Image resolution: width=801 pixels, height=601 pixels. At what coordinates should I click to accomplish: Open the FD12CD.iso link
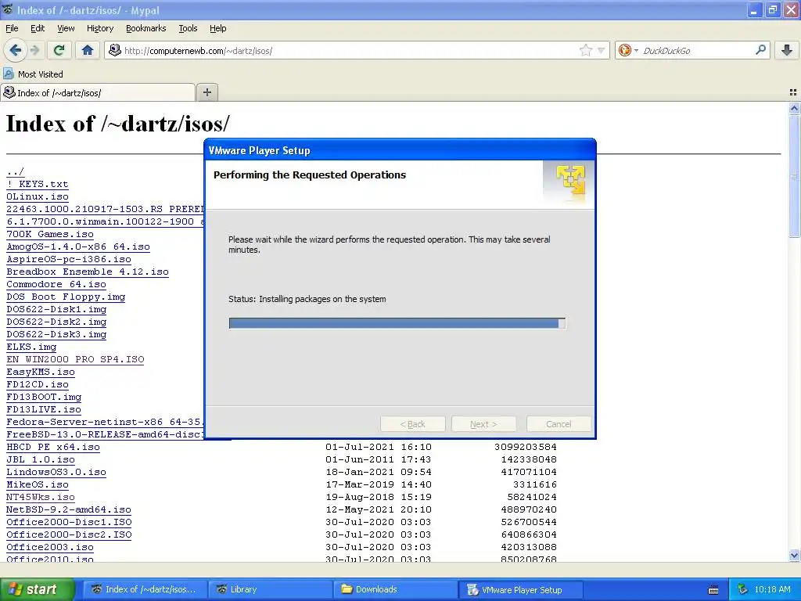tap(38, 384)
